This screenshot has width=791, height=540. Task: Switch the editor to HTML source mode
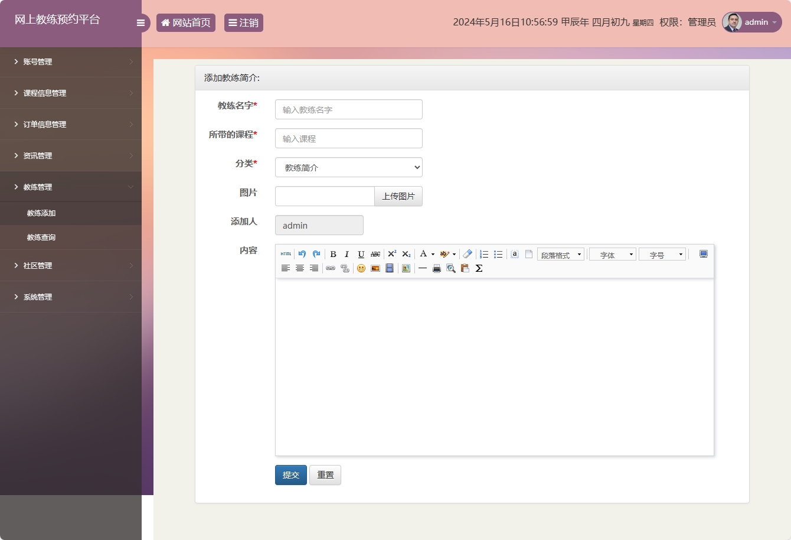pos(286,254)
